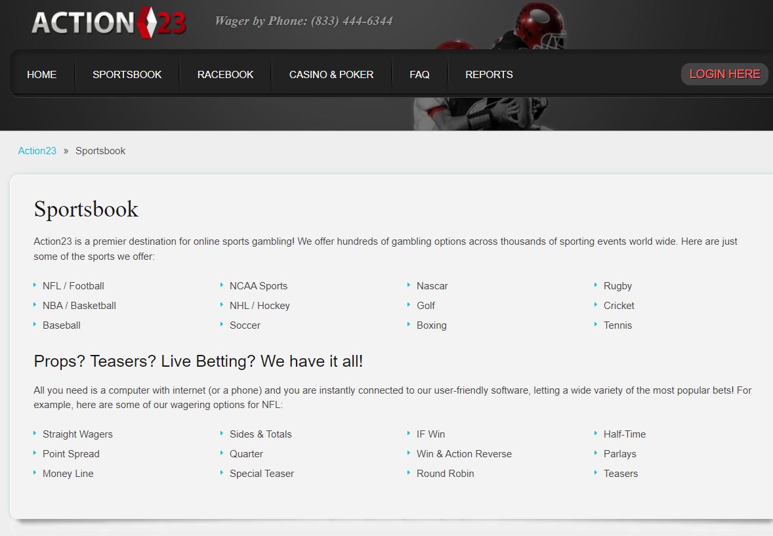Select the Rugby list item
The width and height of the screenshot is (773, 536).
(617, 286)
